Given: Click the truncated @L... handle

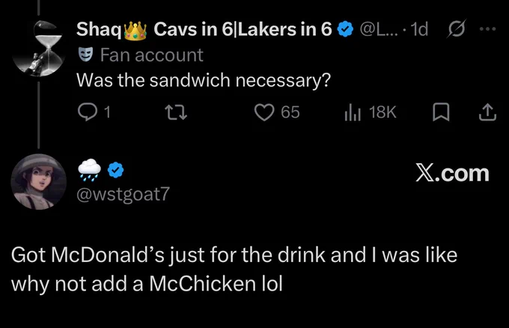Looking at the screenshot, I should pyautogui.click(x=379, y=29).
